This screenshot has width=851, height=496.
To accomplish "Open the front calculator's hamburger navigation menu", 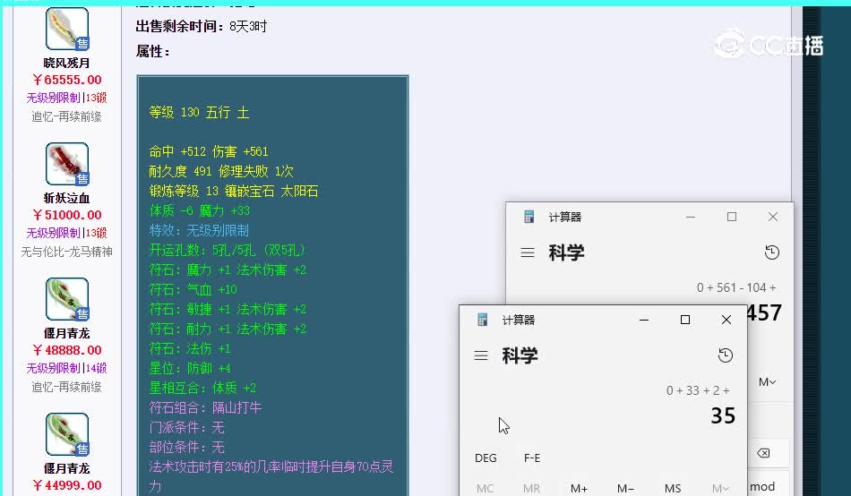I will pos(481,356).
